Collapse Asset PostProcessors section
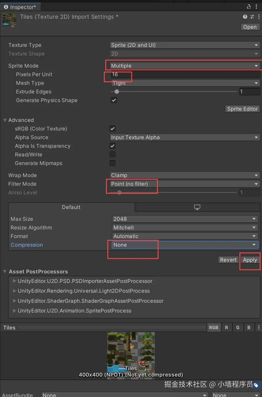 [5, 271]
